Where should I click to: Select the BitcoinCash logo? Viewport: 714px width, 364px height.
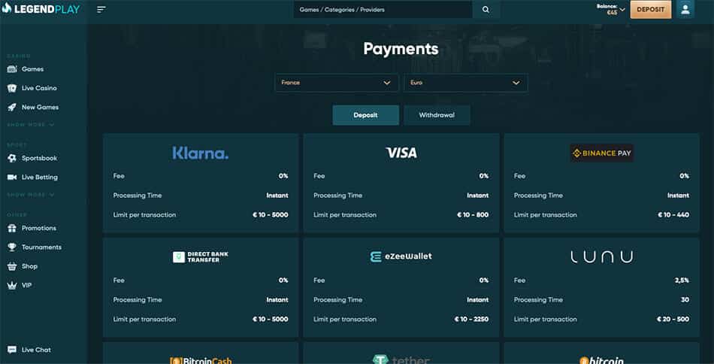coord(201,360)
